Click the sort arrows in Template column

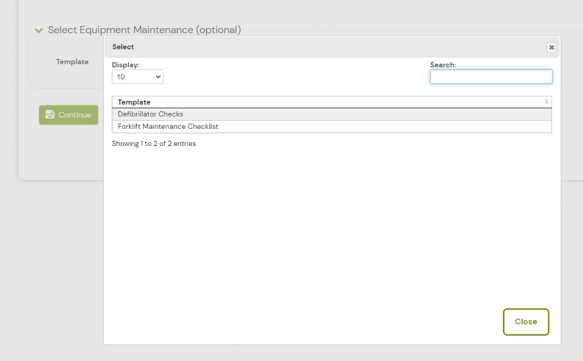coord(546,102)
